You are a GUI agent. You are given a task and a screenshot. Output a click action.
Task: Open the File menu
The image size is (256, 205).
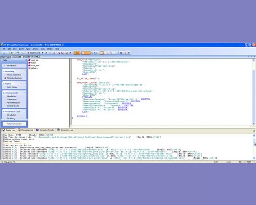pyautogui.click(x=4, y=49)
